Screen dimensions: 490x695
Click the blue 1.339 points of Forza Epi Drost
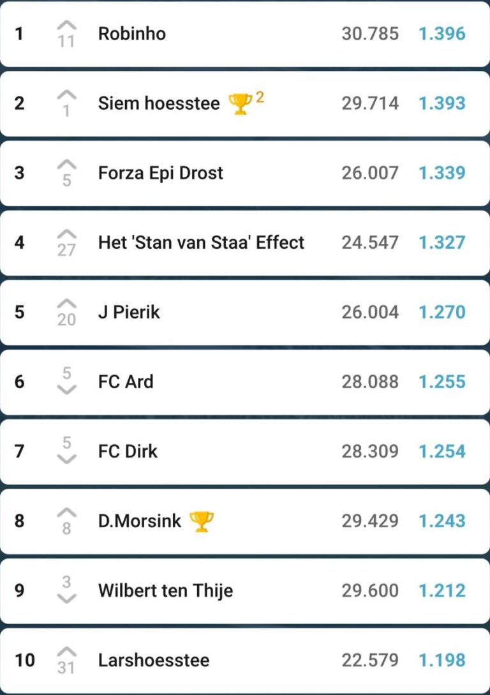pyautogui.click(x=442, y=173)
